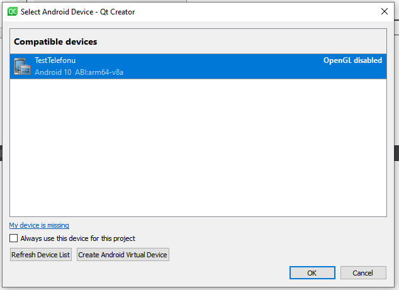Click the Refresh Device List button
Screen dimensions: 399x290
point(41,255)
